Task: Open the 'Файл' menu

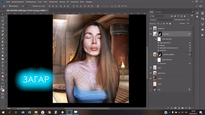Action: pyautogui.click(x=8, y=2)
